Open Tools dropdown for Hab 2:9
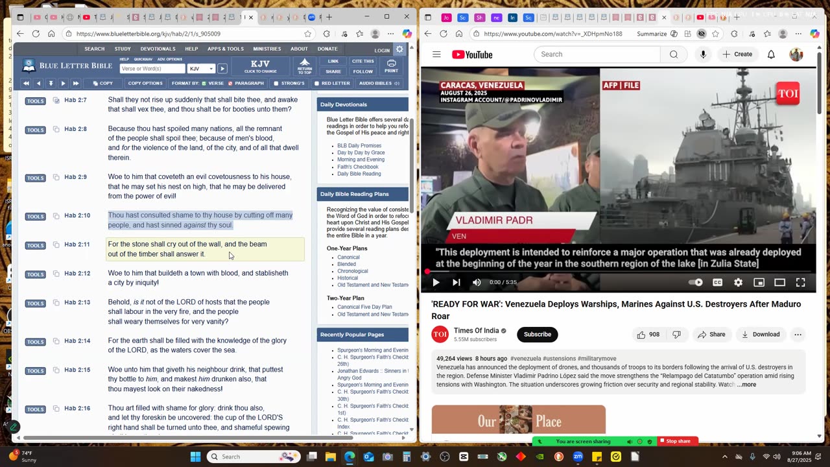Screen dimensions: 830x467 click(x=35, y=178)
